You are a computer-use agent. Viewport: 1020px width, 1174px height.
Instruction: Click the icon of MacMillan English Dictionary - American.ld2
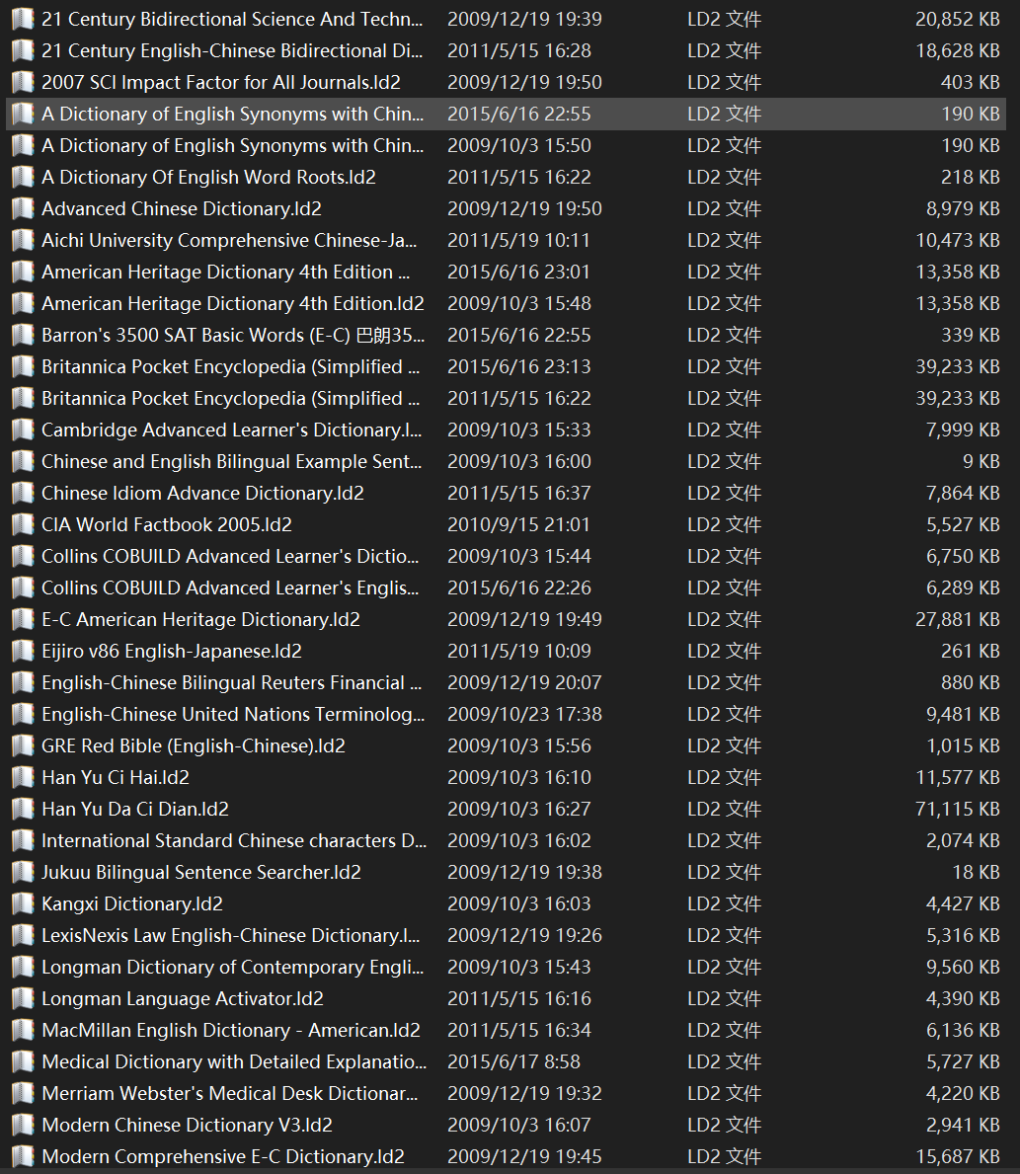[x=24, y=1030]
